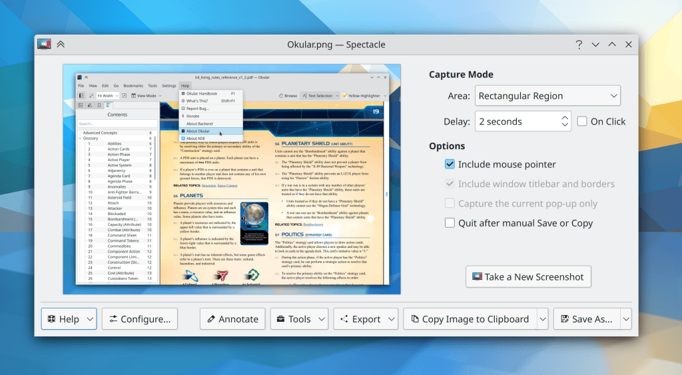Viewport: 682px width, 375px height.
Task: Click the Okular screenshot preview image
Action: point(232,179)
